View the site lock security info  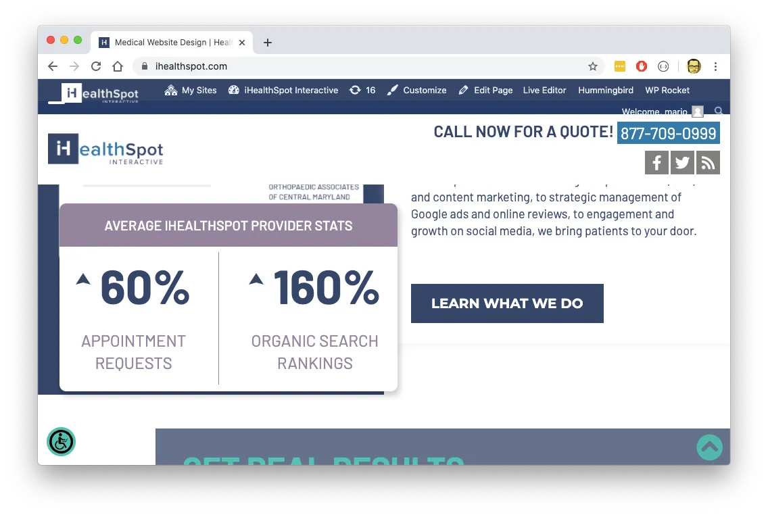(145, 66)
